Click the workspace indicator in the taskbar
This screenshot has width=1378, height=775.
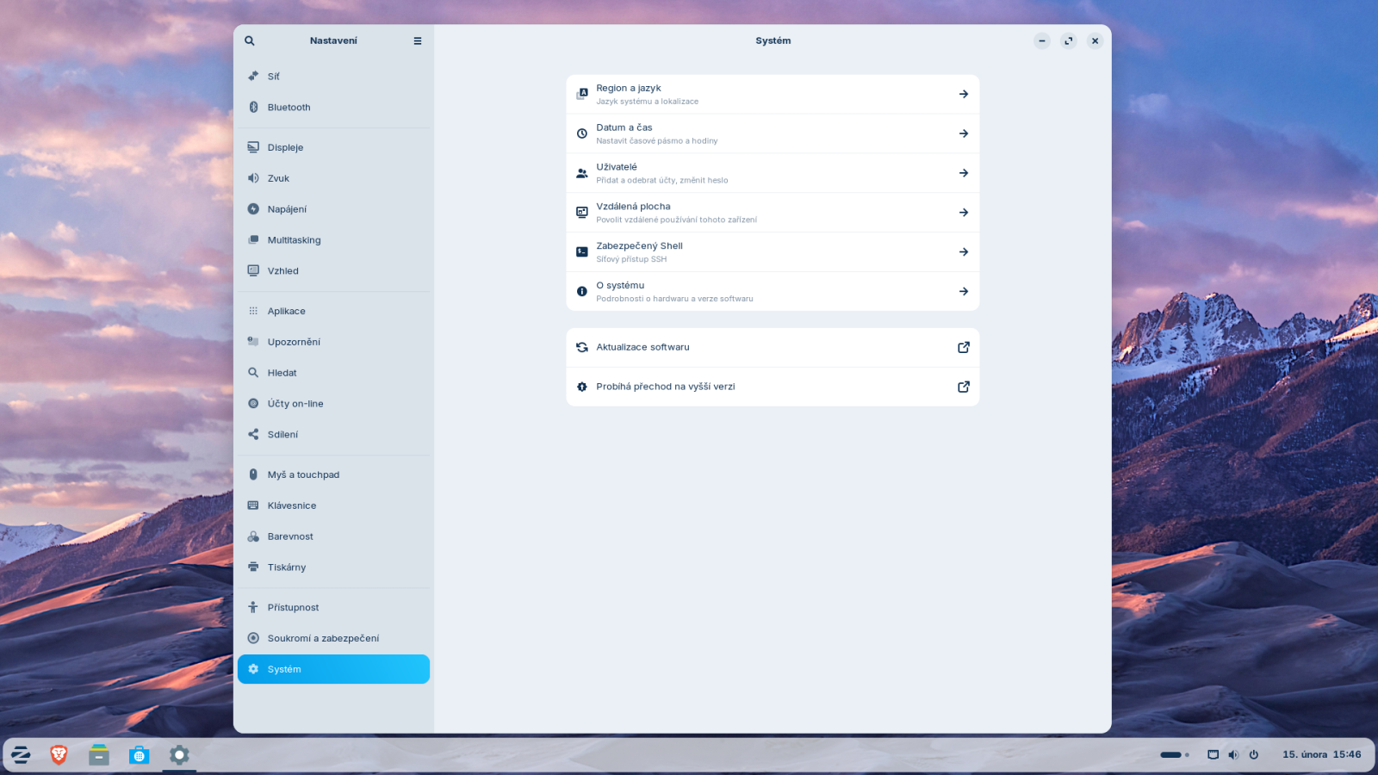pos(1175,755)
